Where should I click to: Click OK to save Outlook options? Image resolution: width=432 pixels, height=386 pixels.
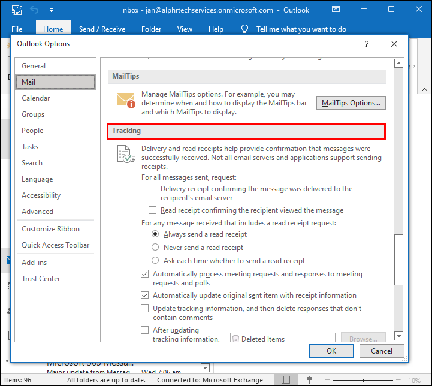[331, 351]
